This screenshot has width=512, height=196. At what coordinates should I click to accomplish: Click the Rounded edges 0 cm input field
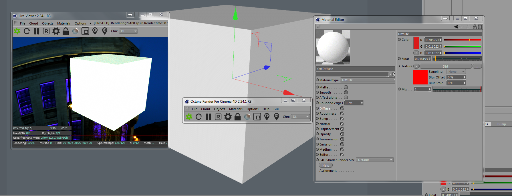[354, 103]
